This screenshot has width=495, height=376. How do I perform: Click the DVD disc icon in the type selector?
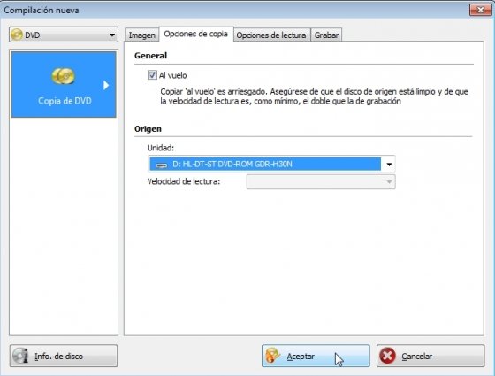(17, 35)
